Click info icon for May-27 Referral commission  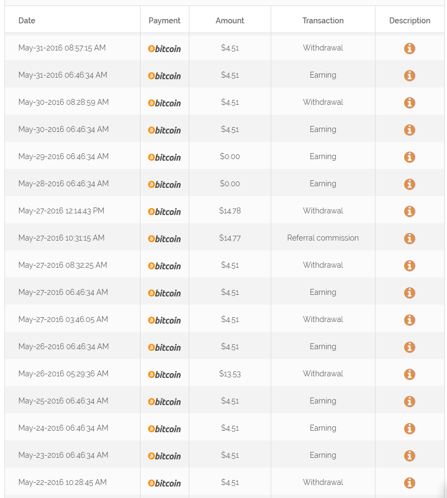click(x=409, y=238)
